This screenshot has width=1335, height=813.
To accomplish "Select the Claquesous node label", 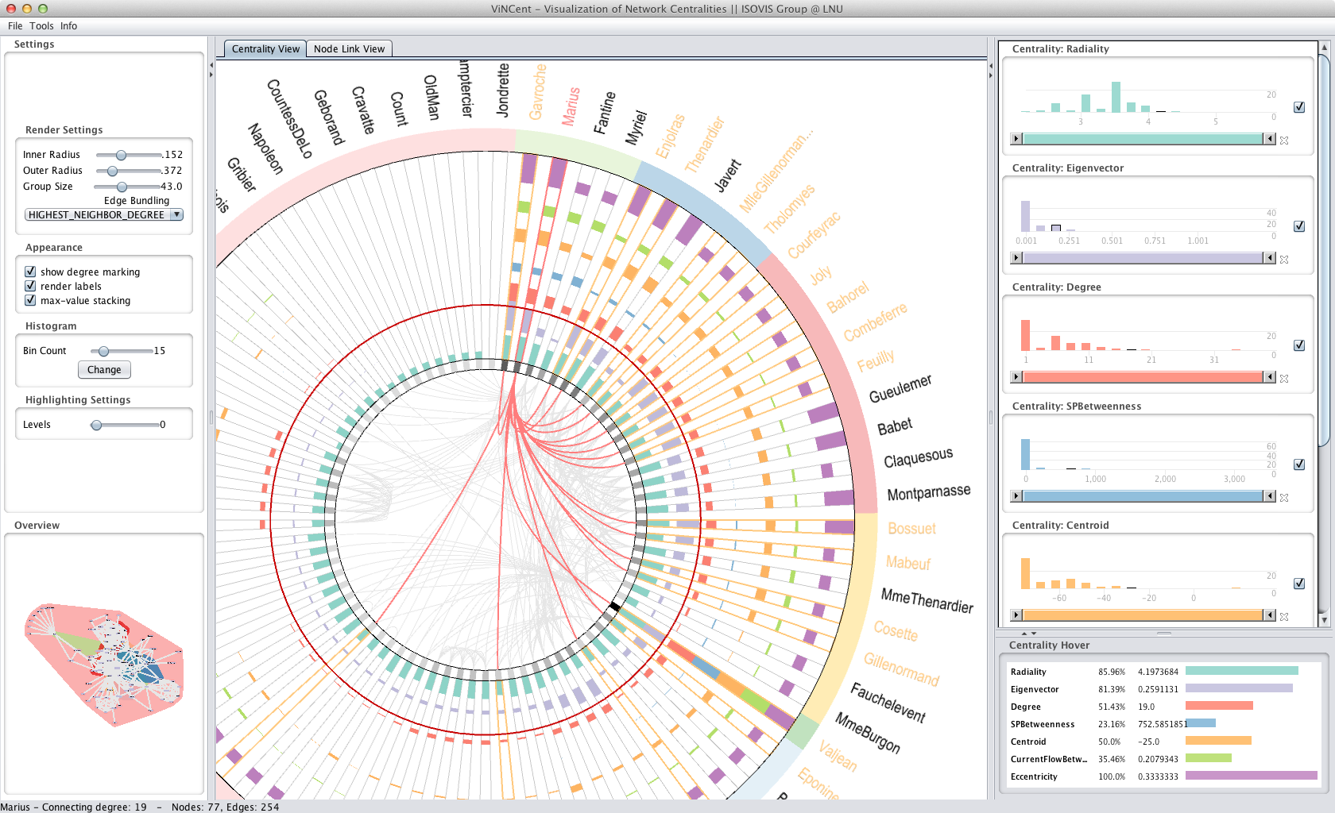I will coord(918,458).
